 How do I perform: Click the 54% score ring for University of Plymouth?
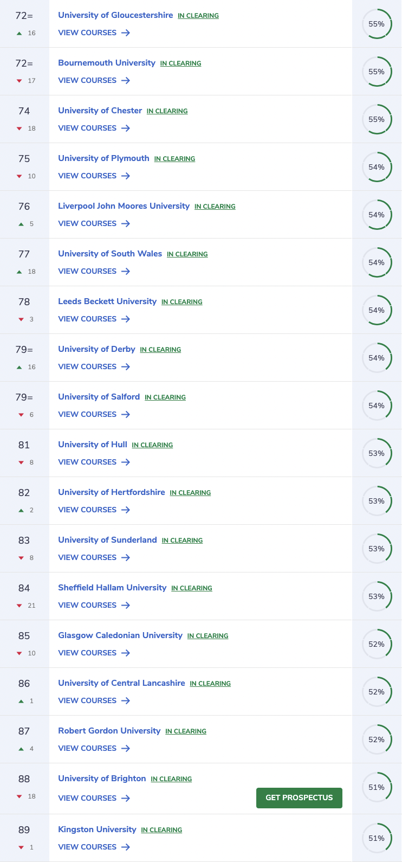click(x=377, y=167)
